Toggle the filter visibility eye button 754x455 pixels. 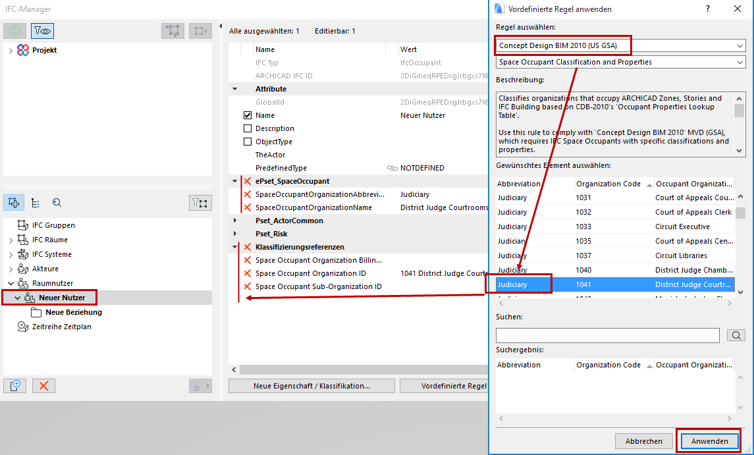[x=42, y=31]
